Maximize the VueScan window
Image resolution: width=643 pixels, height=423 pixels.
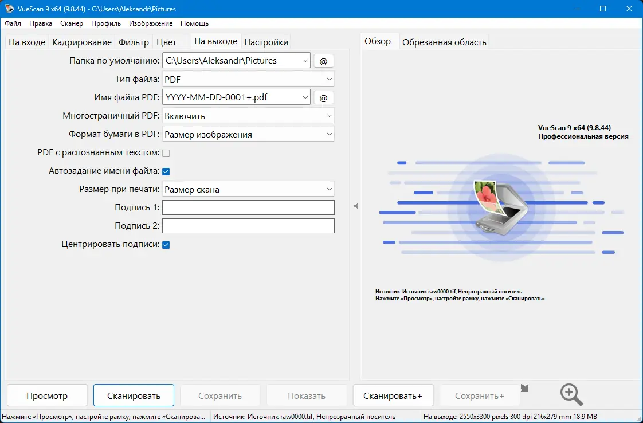click(603, 9)
